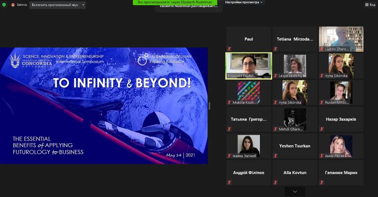Select Mukola Kozi's colorful avatar tile
This screenshot has height=197, width=378.
(x=249, y=92)
